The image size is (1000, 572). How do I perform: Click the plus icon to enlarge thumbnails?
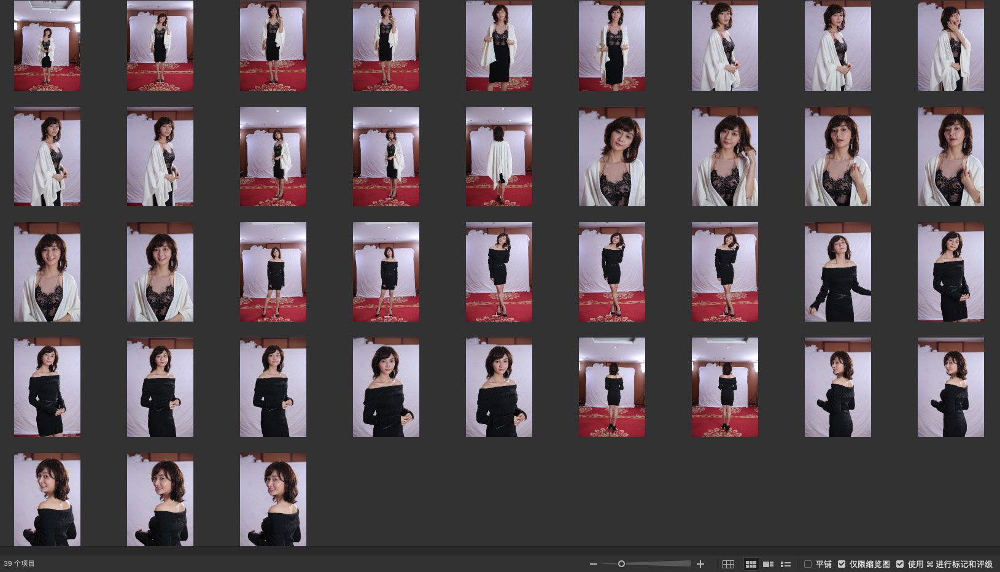[700, 564]
